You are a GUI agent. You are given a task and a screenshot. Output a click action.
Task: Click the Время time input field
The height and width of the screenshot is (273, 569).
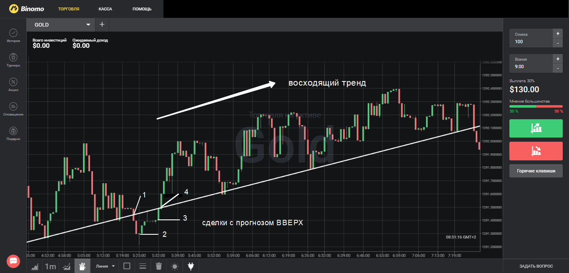pos(531,66)
